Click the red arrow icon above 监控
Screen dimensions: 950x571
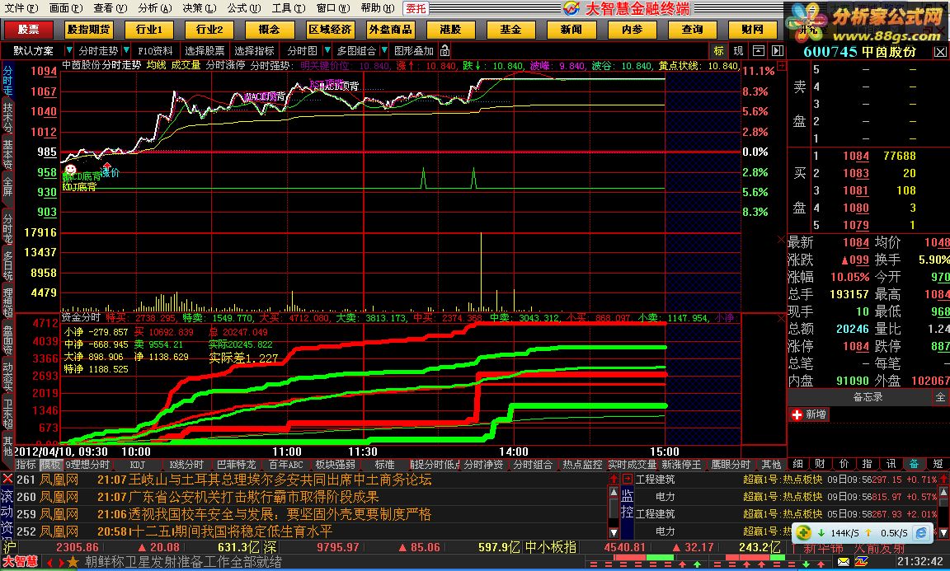click(x=628, y=479)
